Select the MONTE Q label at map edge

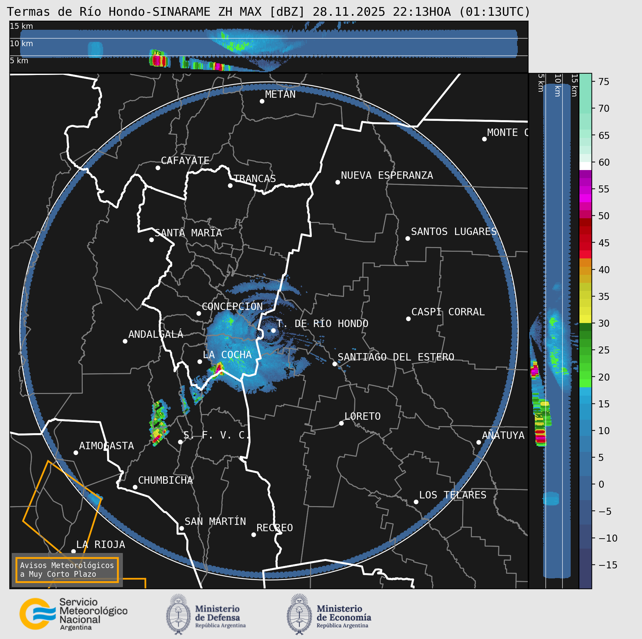[x=507, y=133]
